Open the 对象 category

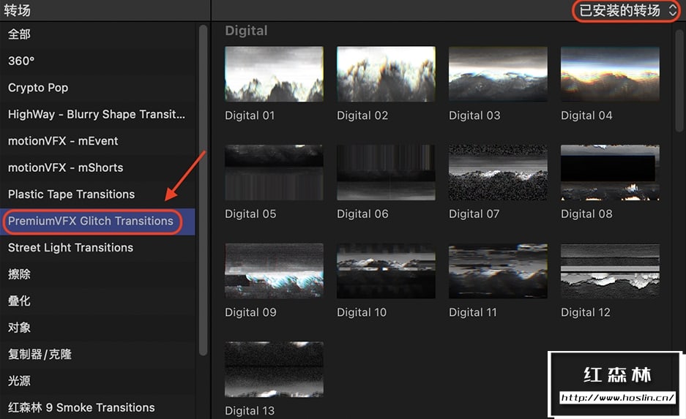pos(97,328)
